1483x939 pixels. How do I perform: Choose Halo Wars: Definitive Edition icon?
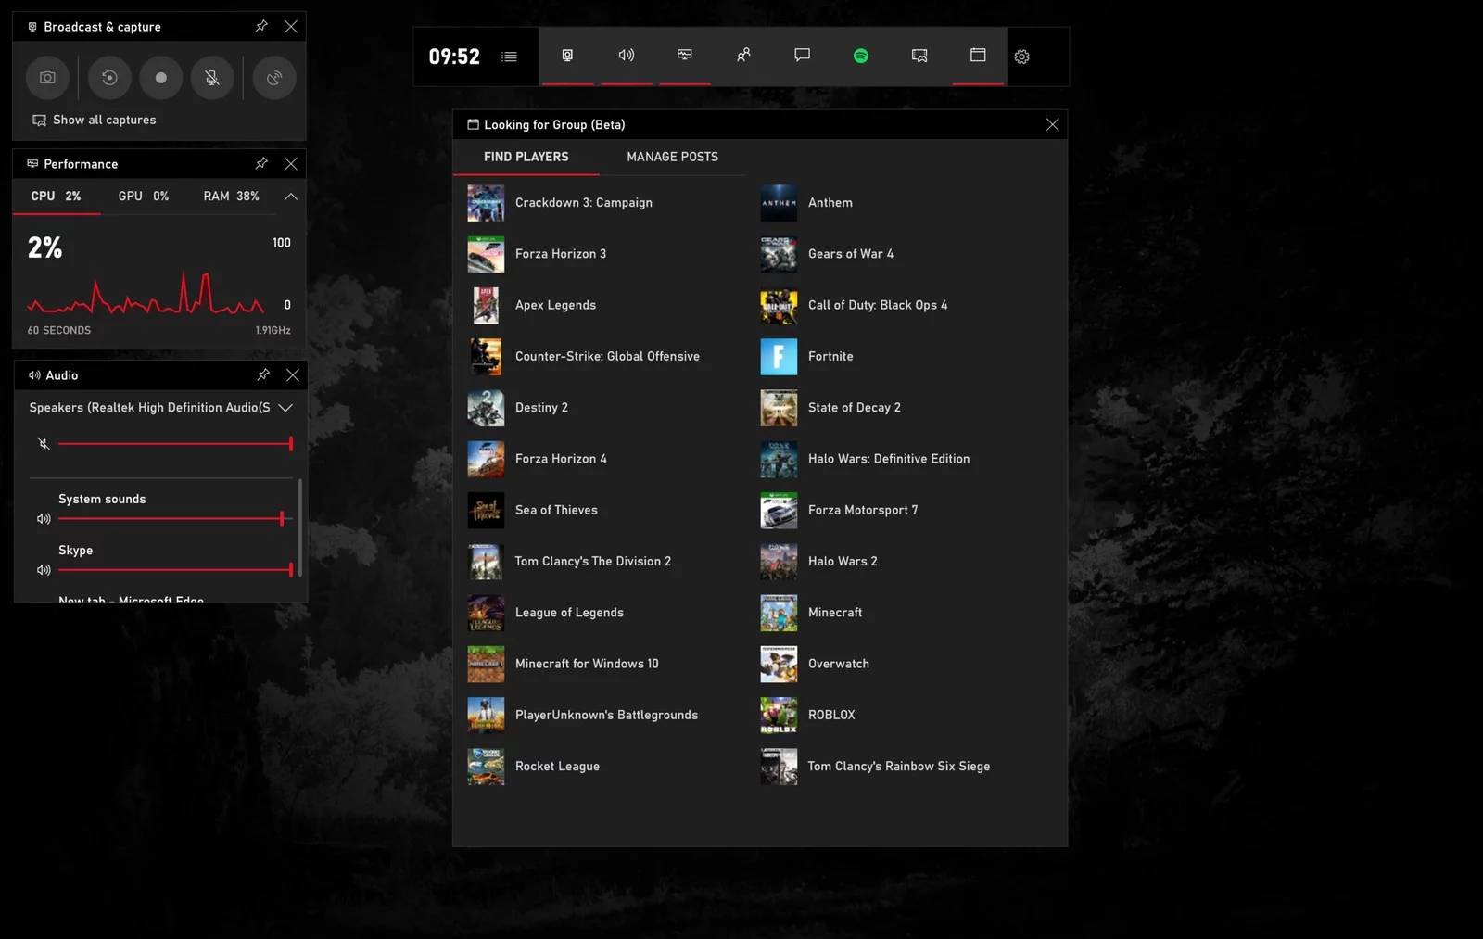pos(779,459)
